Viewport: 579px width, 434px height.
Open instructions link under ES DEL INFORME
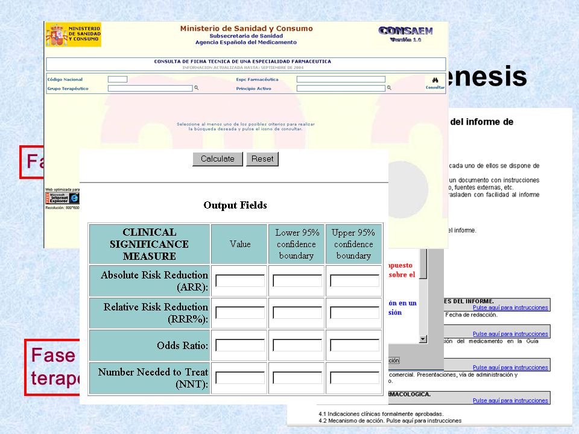pos(510,307)
